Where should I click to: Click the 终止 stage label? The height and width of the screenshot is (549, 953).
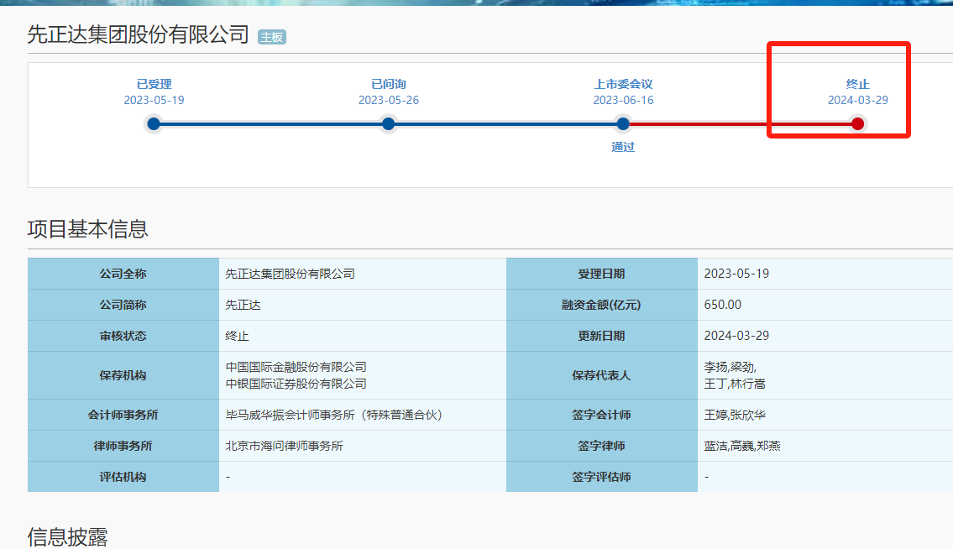tap(857, 84)
